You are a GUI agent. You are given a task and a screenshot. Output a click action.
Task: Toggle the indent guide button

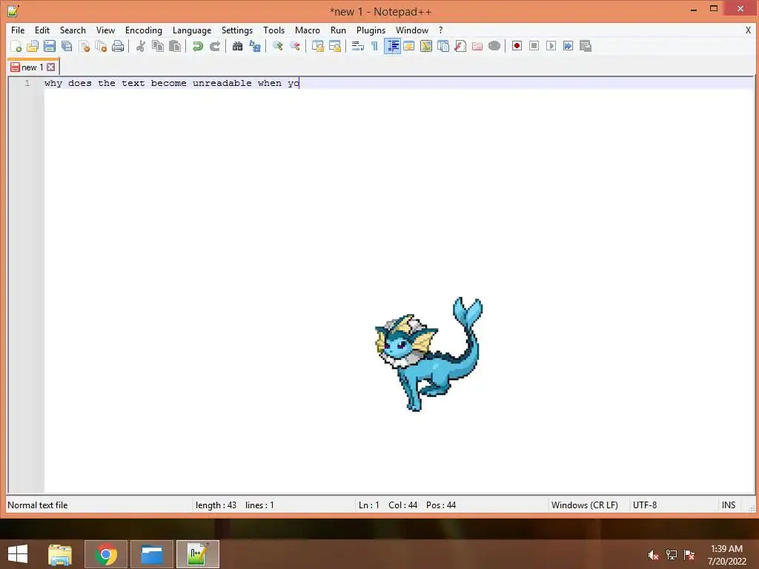[392, 46]
